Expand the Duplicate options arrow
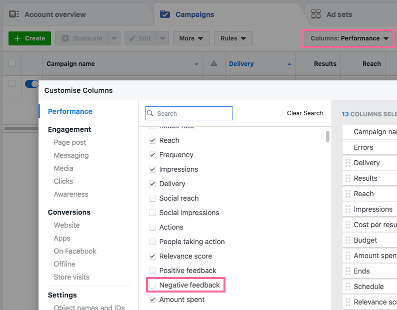This screenshot has width=397, height=310. tap(114, 38)
